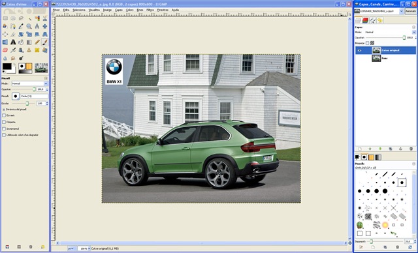Toggle the Bloqueja alpha lock checkbox

(x=367, y=43)
